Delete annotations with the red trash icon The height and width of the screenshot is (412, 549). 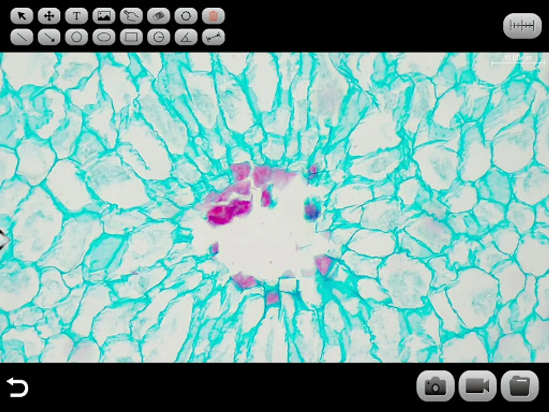pos(214,16)
